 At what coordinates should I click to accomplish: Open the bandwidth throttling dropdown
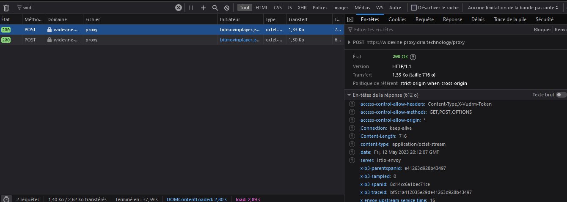pyautogui.click(x=512, y=8)
